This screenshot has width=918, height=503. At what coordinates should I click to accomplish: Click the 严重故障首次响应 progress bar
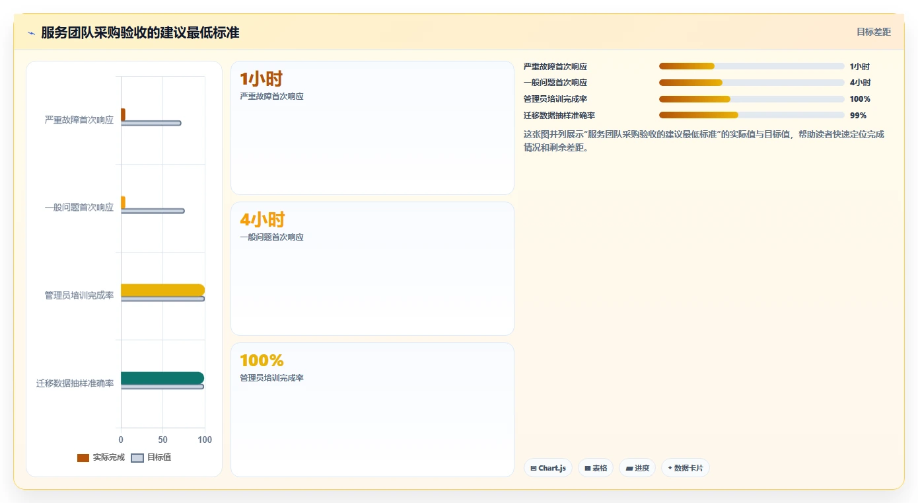[752, 66]
